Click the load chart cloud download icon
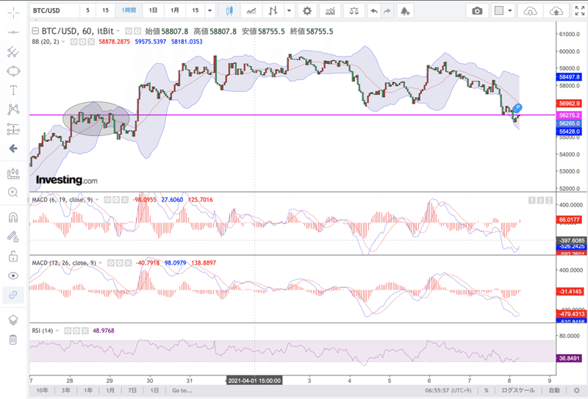Screen dimensions: 588x399 [x=530, y=11]
